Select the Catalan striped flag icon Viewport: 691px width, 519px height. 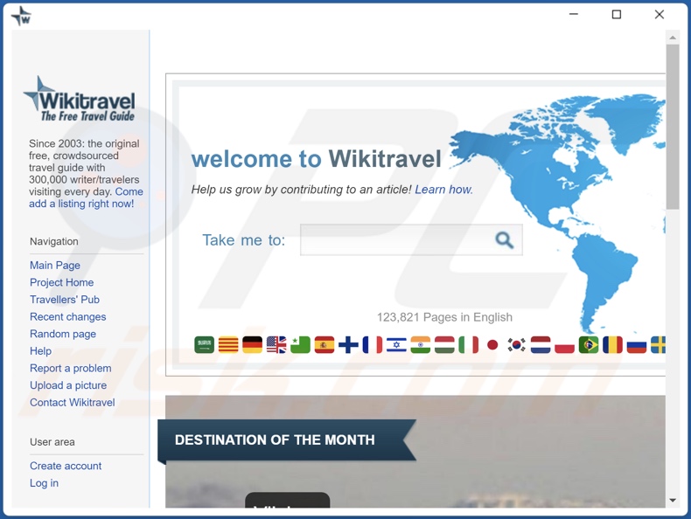(x=228, y=344)
